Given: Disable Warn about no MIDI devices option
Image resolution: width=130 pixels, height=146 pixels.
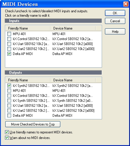Looking at the screenshot, I should click(7, 138).
